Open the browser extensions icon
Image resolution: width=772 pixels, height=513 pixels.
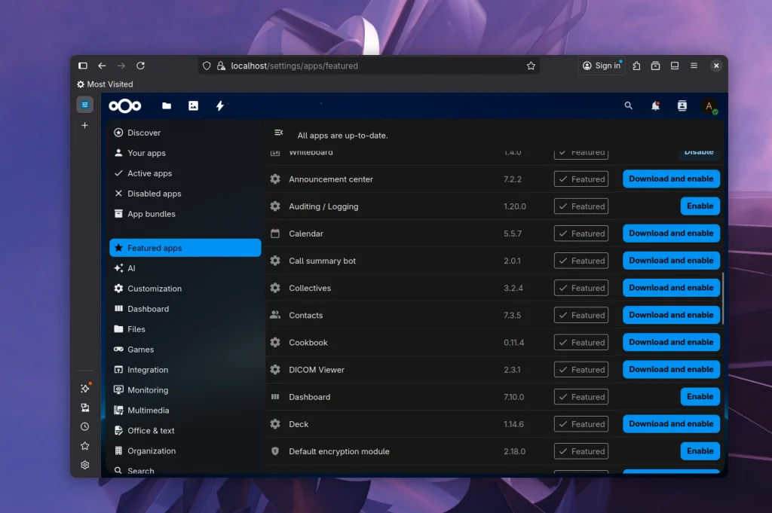(x=636, y=66)
